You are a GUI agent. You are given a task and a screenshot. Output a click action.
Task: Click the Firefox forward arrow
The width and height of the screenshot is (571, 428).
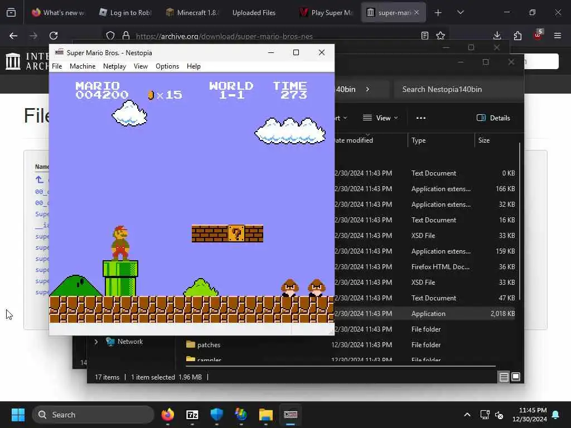tap(33, 36)
